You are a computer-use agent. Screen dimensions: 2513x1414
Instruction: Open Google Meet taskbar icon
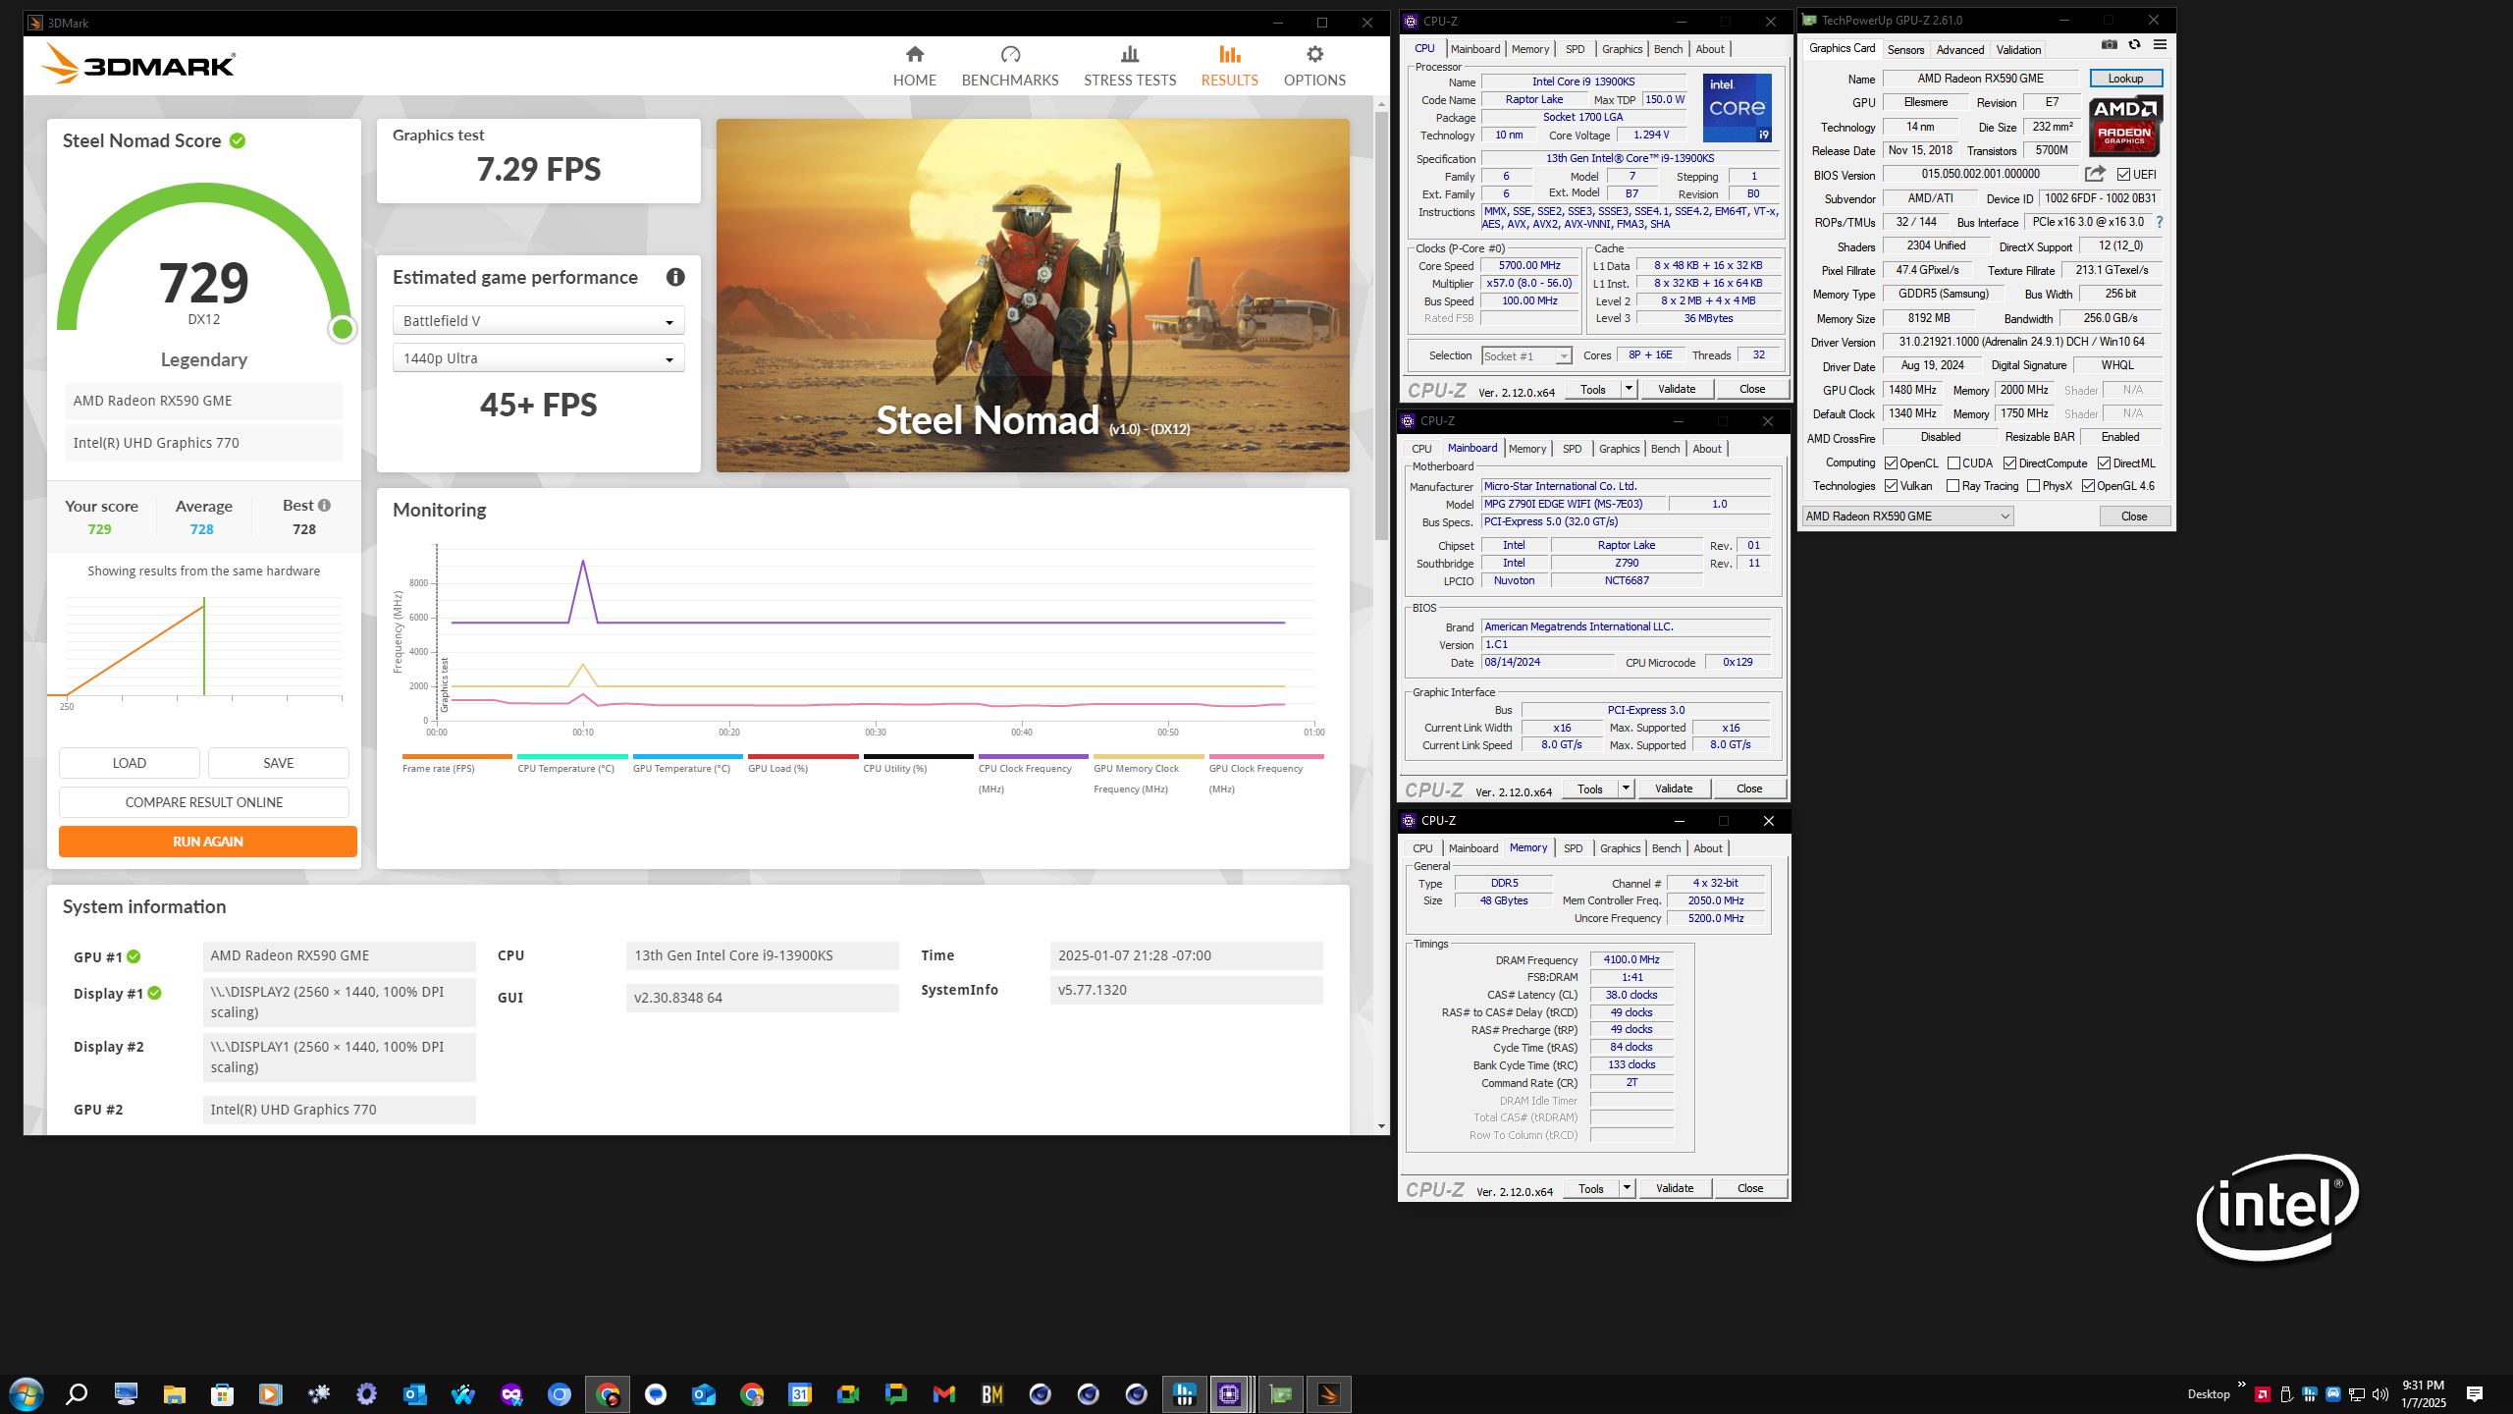pos(847,1393)
